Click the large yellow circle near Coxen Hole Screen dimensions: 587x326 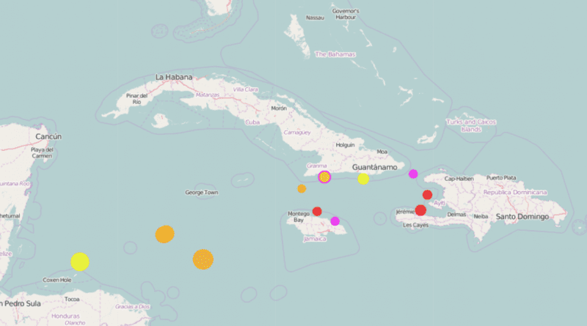click(80, 262)
